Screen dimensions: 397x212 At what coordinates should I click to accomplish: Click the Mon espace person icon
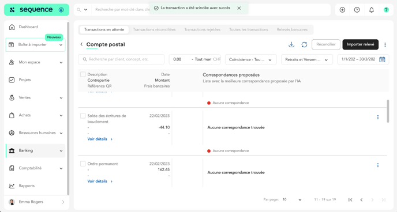(x=12, y=62)
